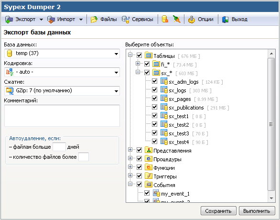Open Файлы folder icon in toolbar

94,19
